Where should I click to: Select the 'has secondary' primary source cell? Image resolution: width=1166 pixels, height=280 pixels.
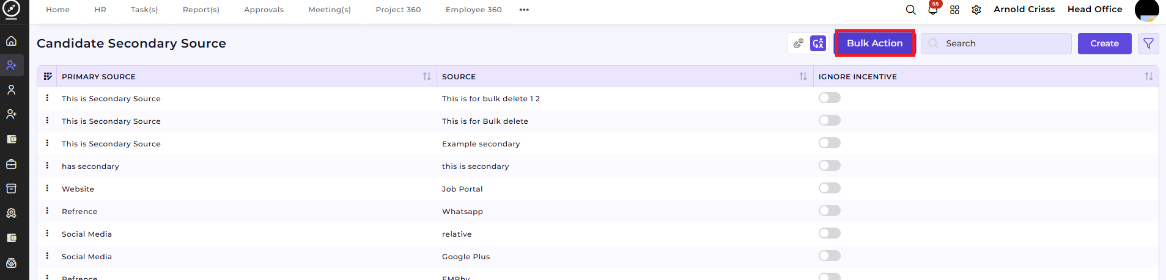90,167
